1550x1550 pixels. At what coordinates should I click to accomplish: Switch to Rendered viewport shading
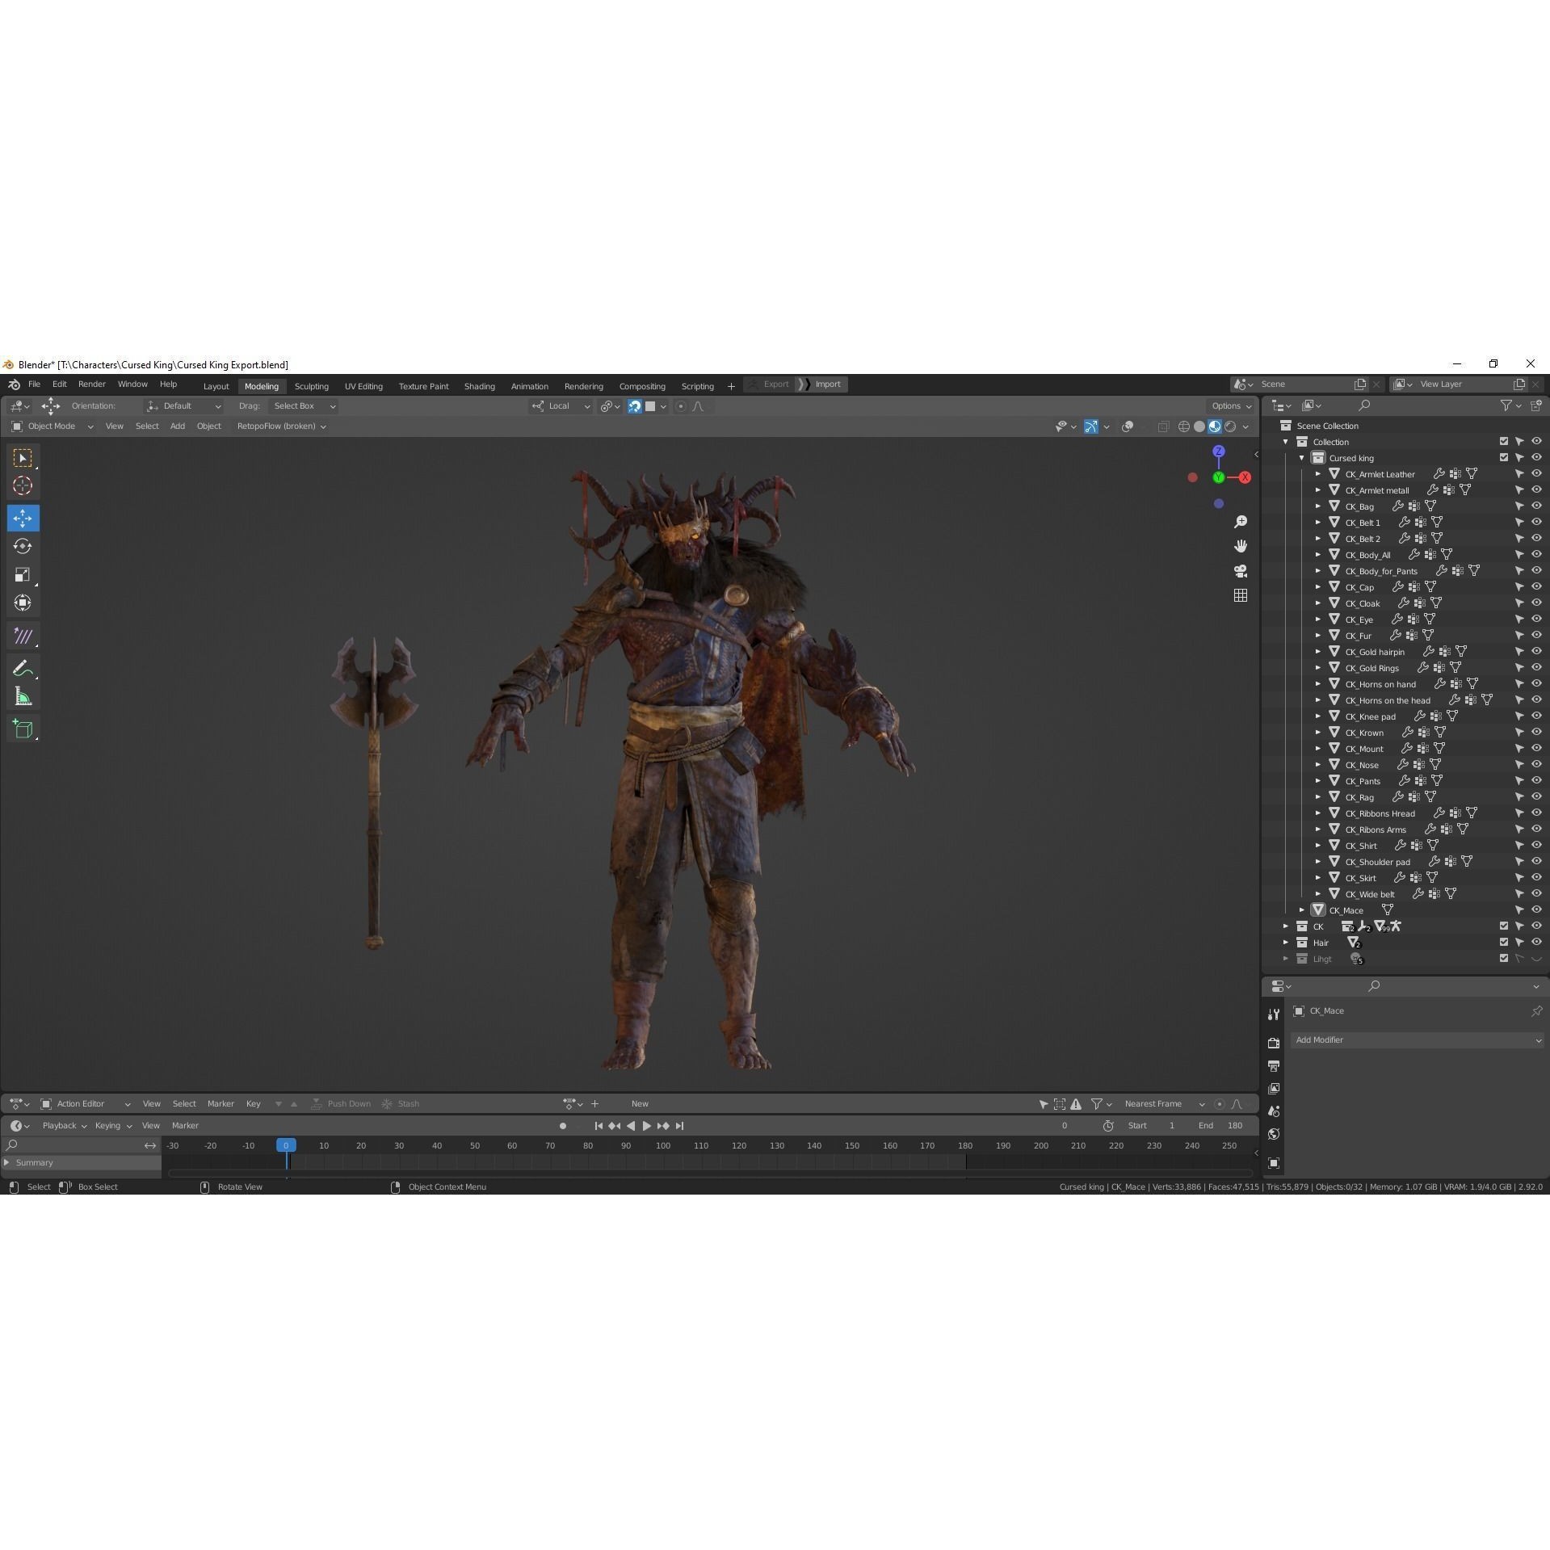tap(1230, 426)
